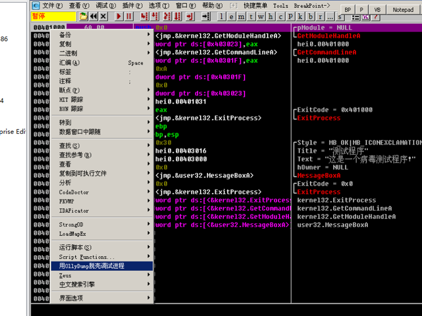
Task: Open the CPU 'c' button
Action: tap(281, 17)
